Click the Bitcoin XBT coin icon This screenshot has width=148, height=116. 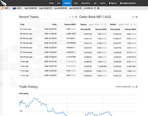3,8
